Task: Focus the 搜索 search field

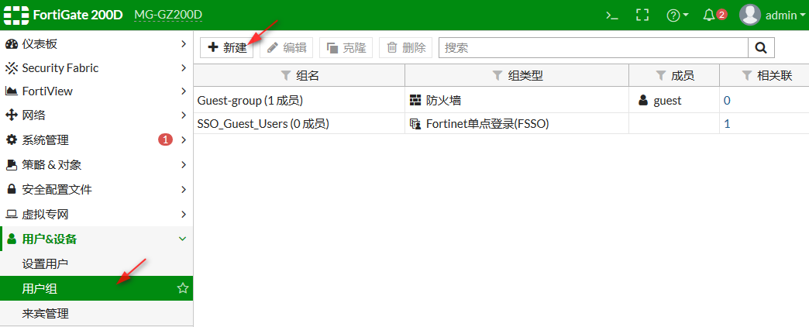Action: pos(594,47)
